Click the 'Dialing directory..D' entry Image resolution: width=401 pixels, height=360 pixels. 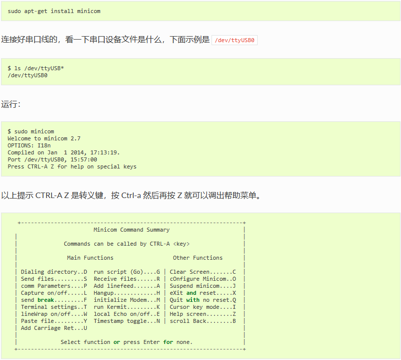54,272
